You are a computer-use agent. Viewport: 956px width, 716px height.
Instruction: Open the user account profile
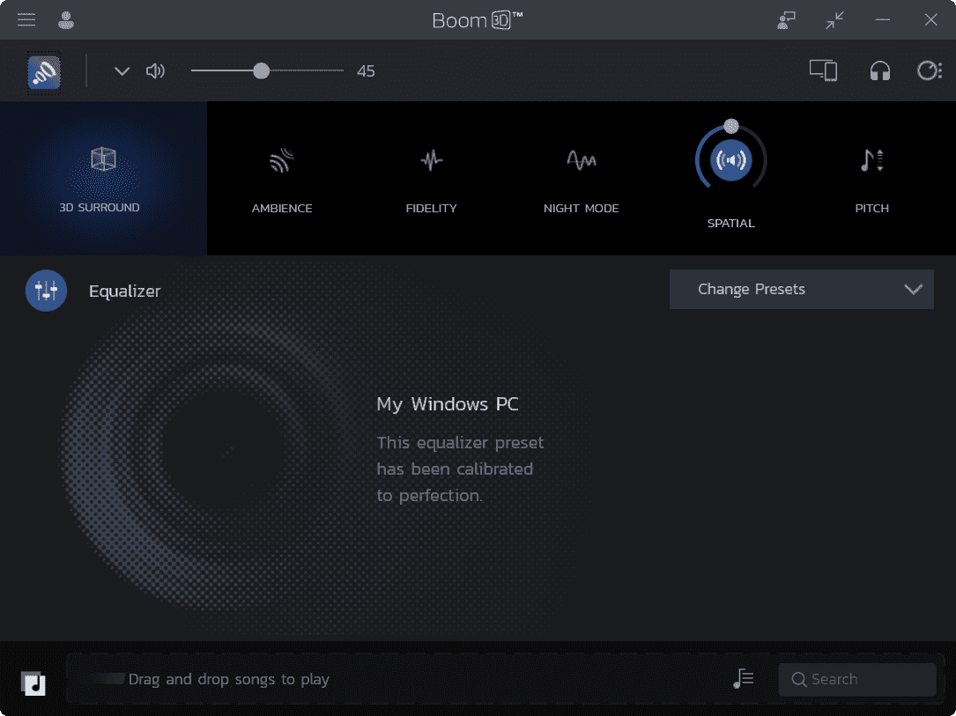(x=66, y=20)
